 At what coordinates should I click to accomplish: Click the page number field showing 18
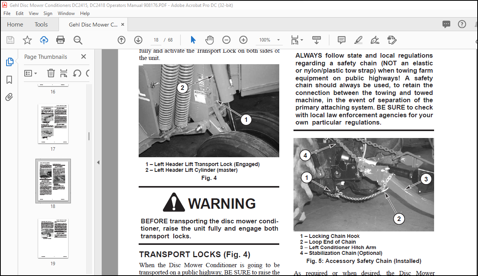coord(156,40)
